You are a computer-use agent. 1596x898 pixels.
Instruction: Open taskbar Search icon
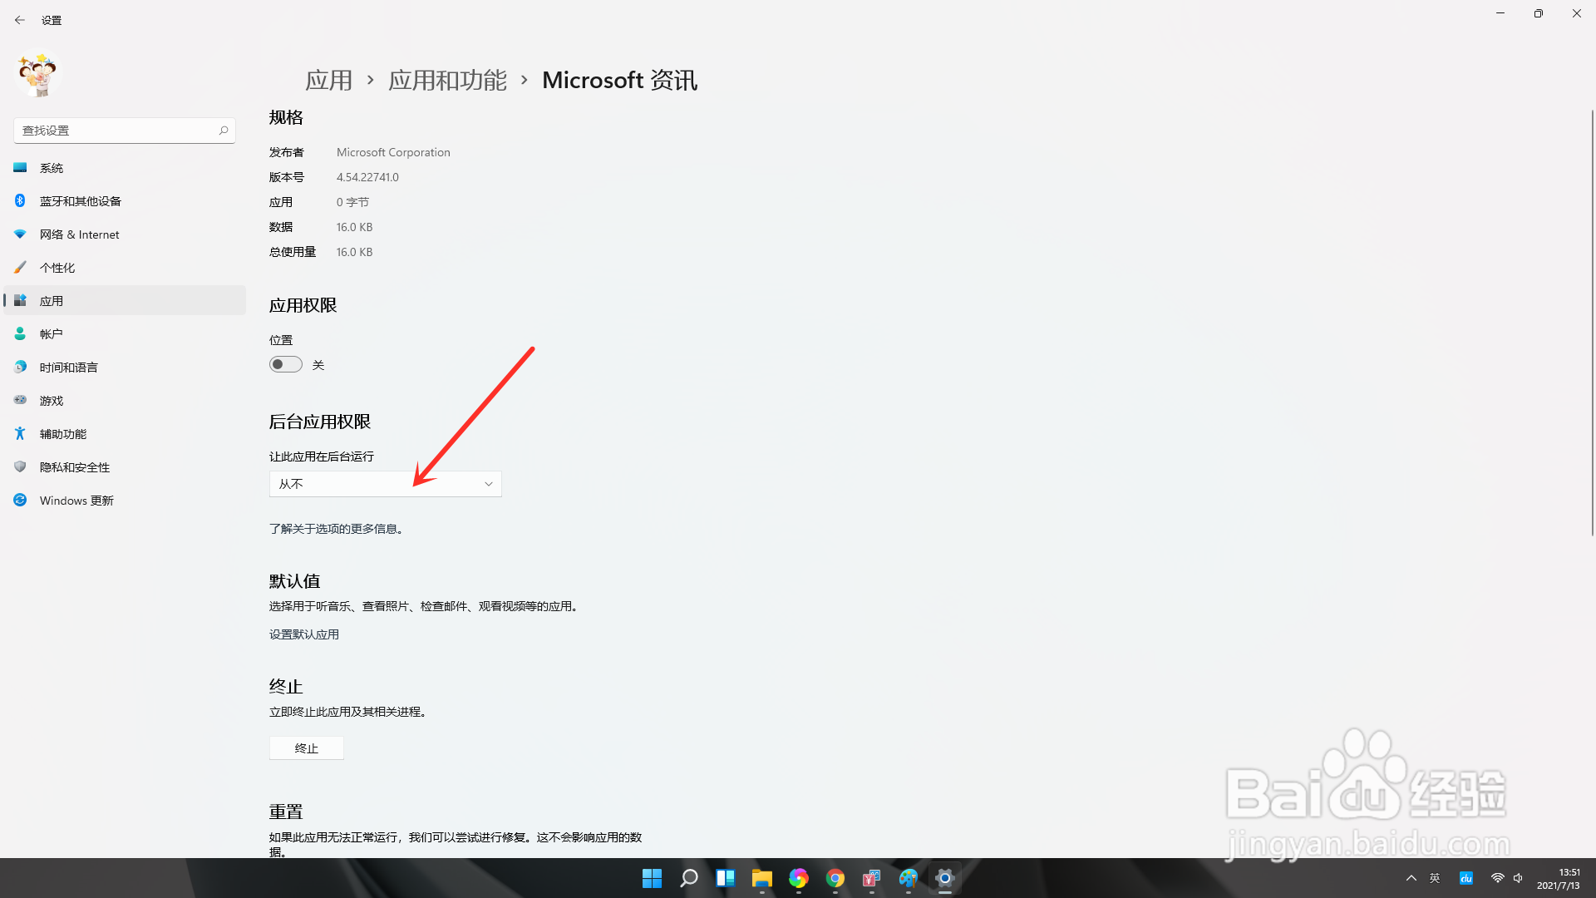pos(689,878)
